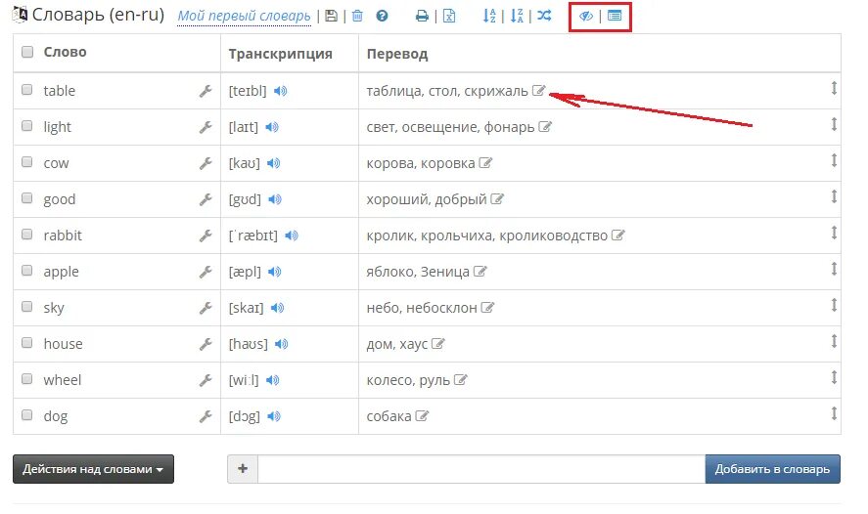
Task: Edit translation of light
Action: pos(545,127)
